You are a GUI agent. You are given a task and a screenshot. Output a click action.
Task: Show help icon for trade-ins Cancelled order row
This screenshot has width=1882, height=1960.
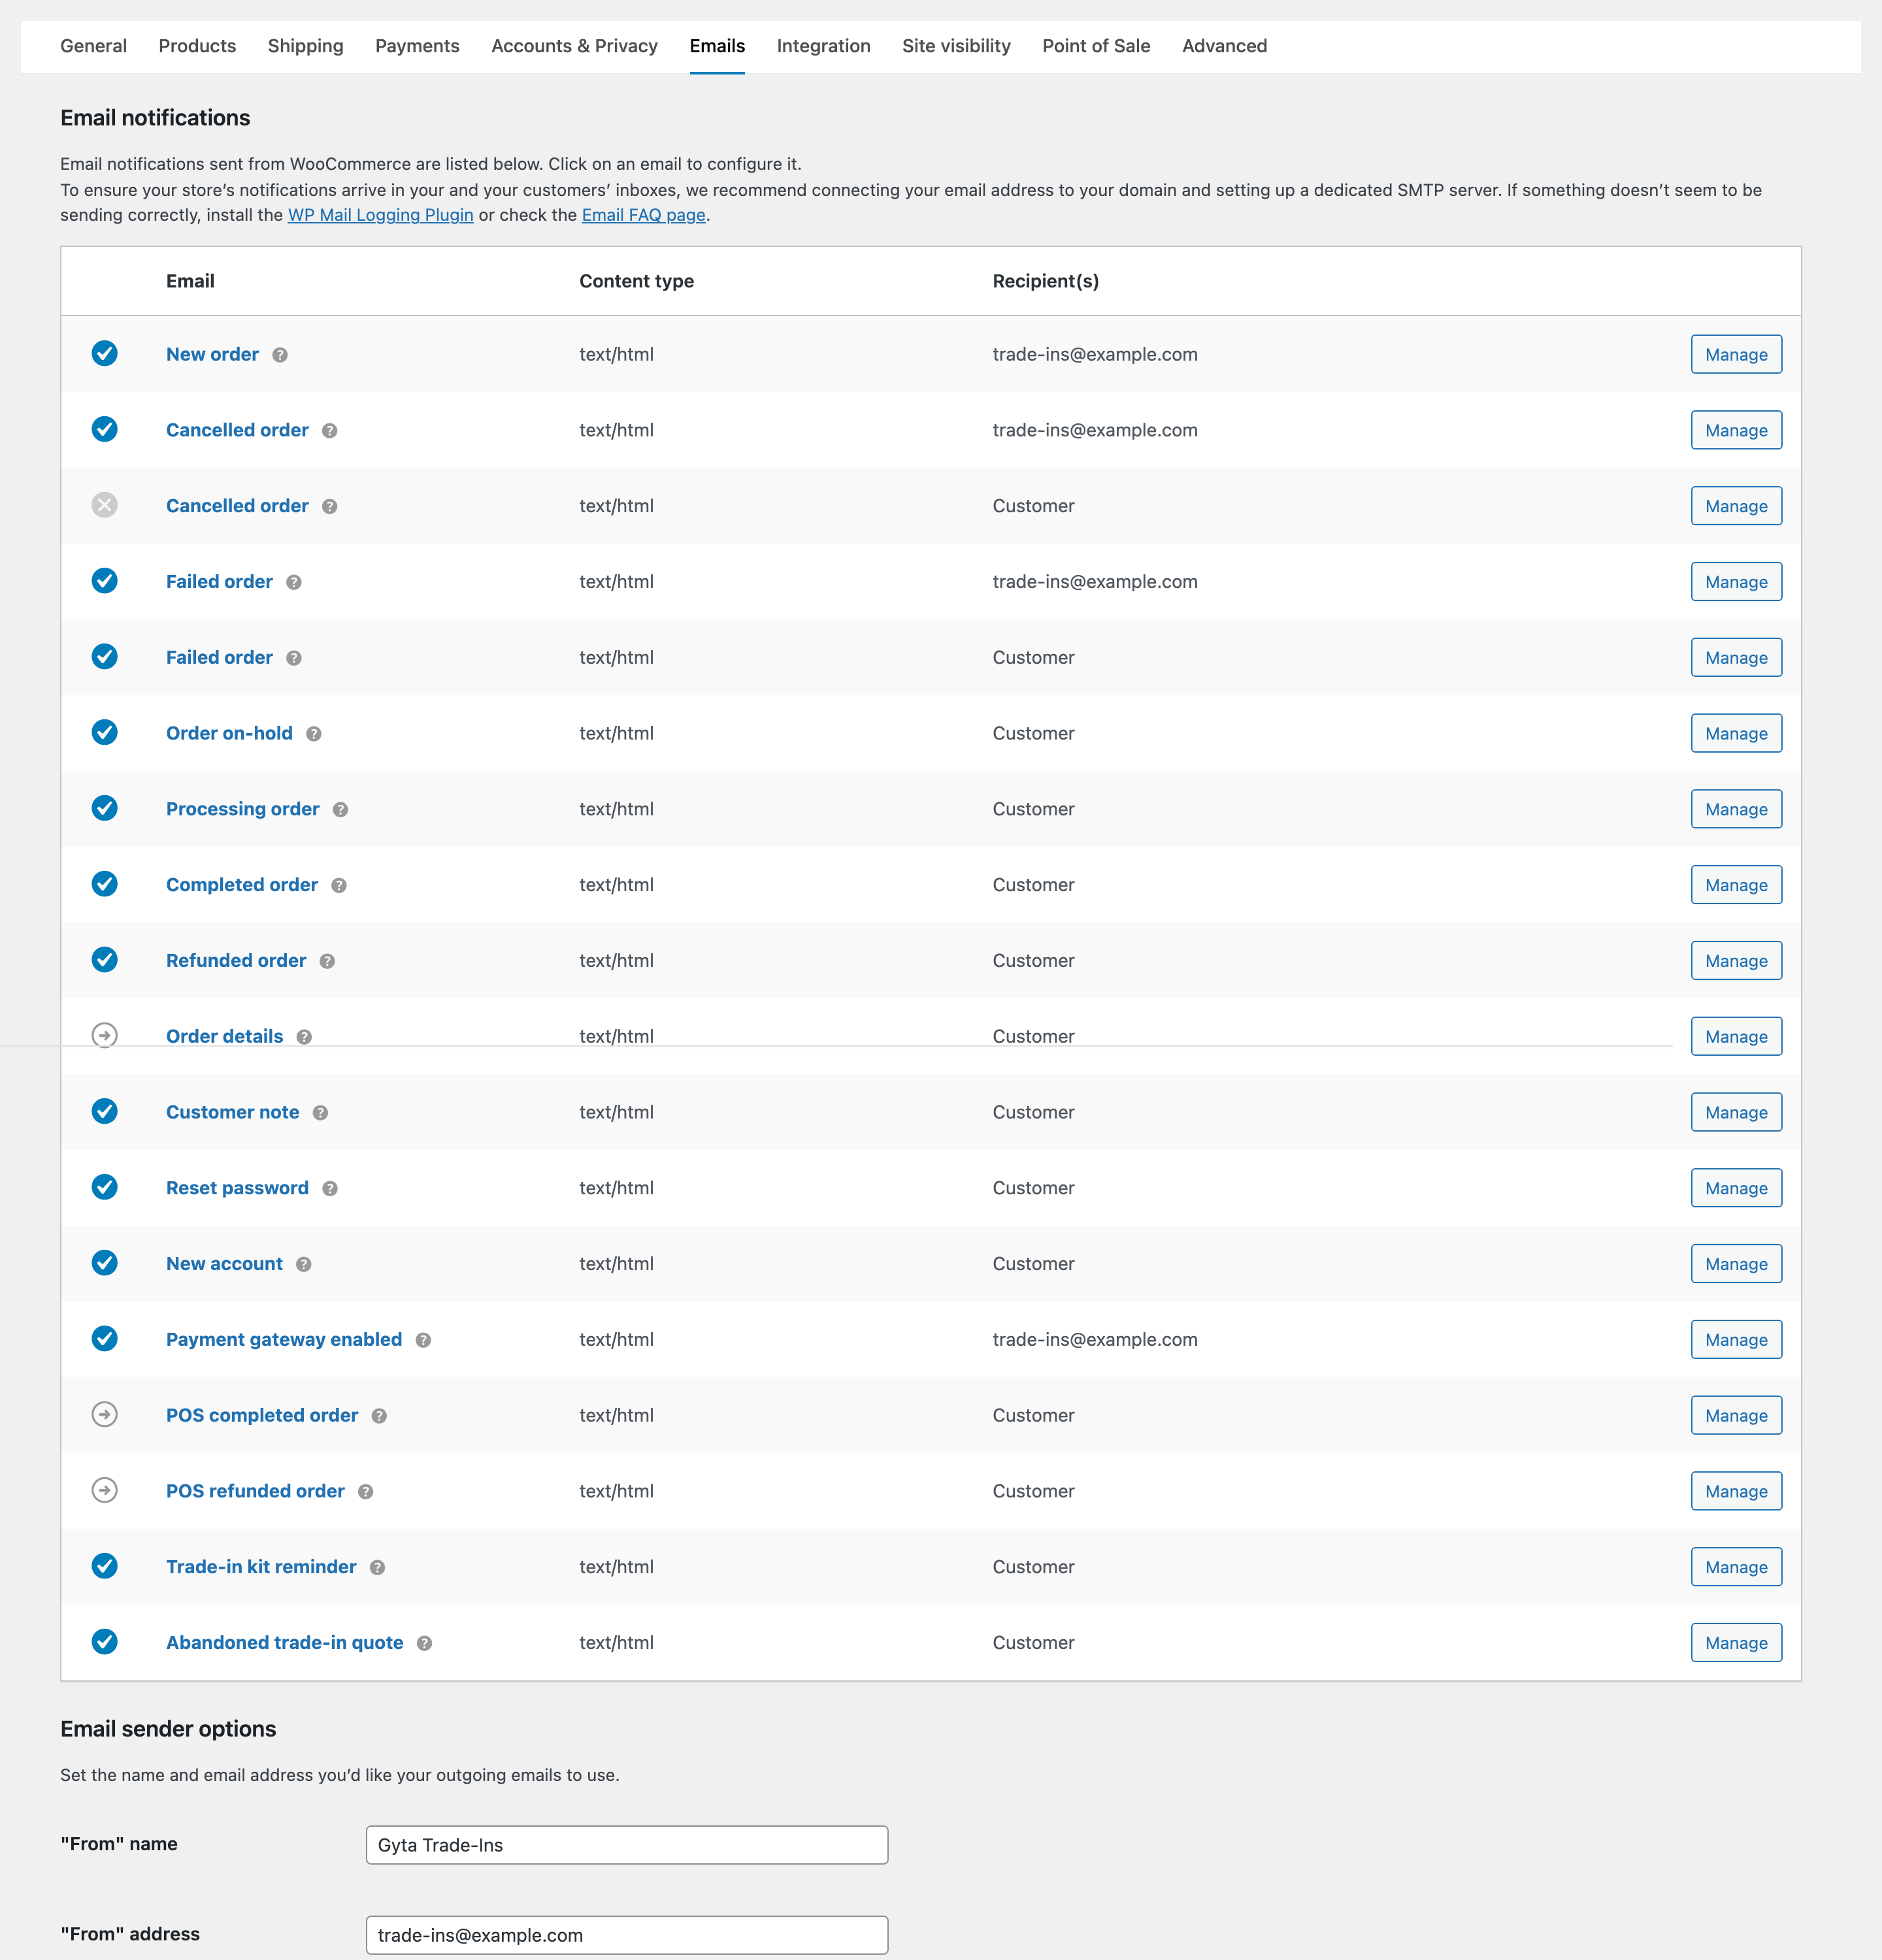click(330, 431)
